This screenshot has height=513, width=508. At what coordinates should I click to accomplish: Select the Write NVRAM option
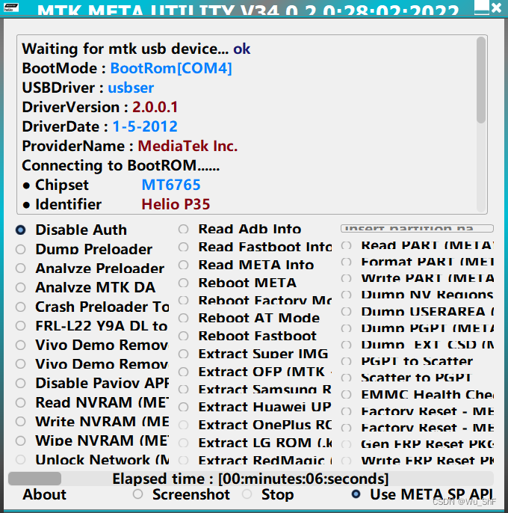click(x=92, y=422)
